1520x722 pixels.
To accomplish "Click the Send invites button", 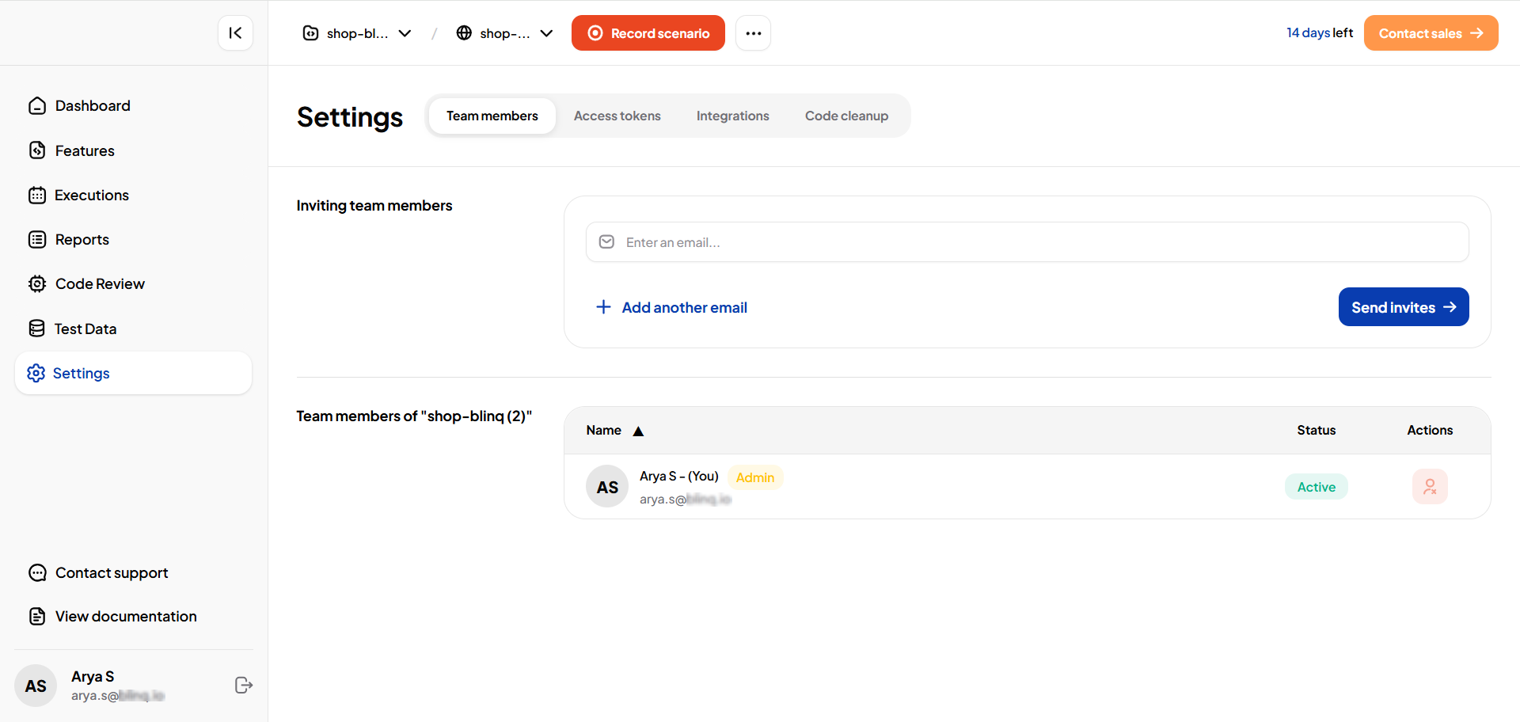I will coord(1403,307).
